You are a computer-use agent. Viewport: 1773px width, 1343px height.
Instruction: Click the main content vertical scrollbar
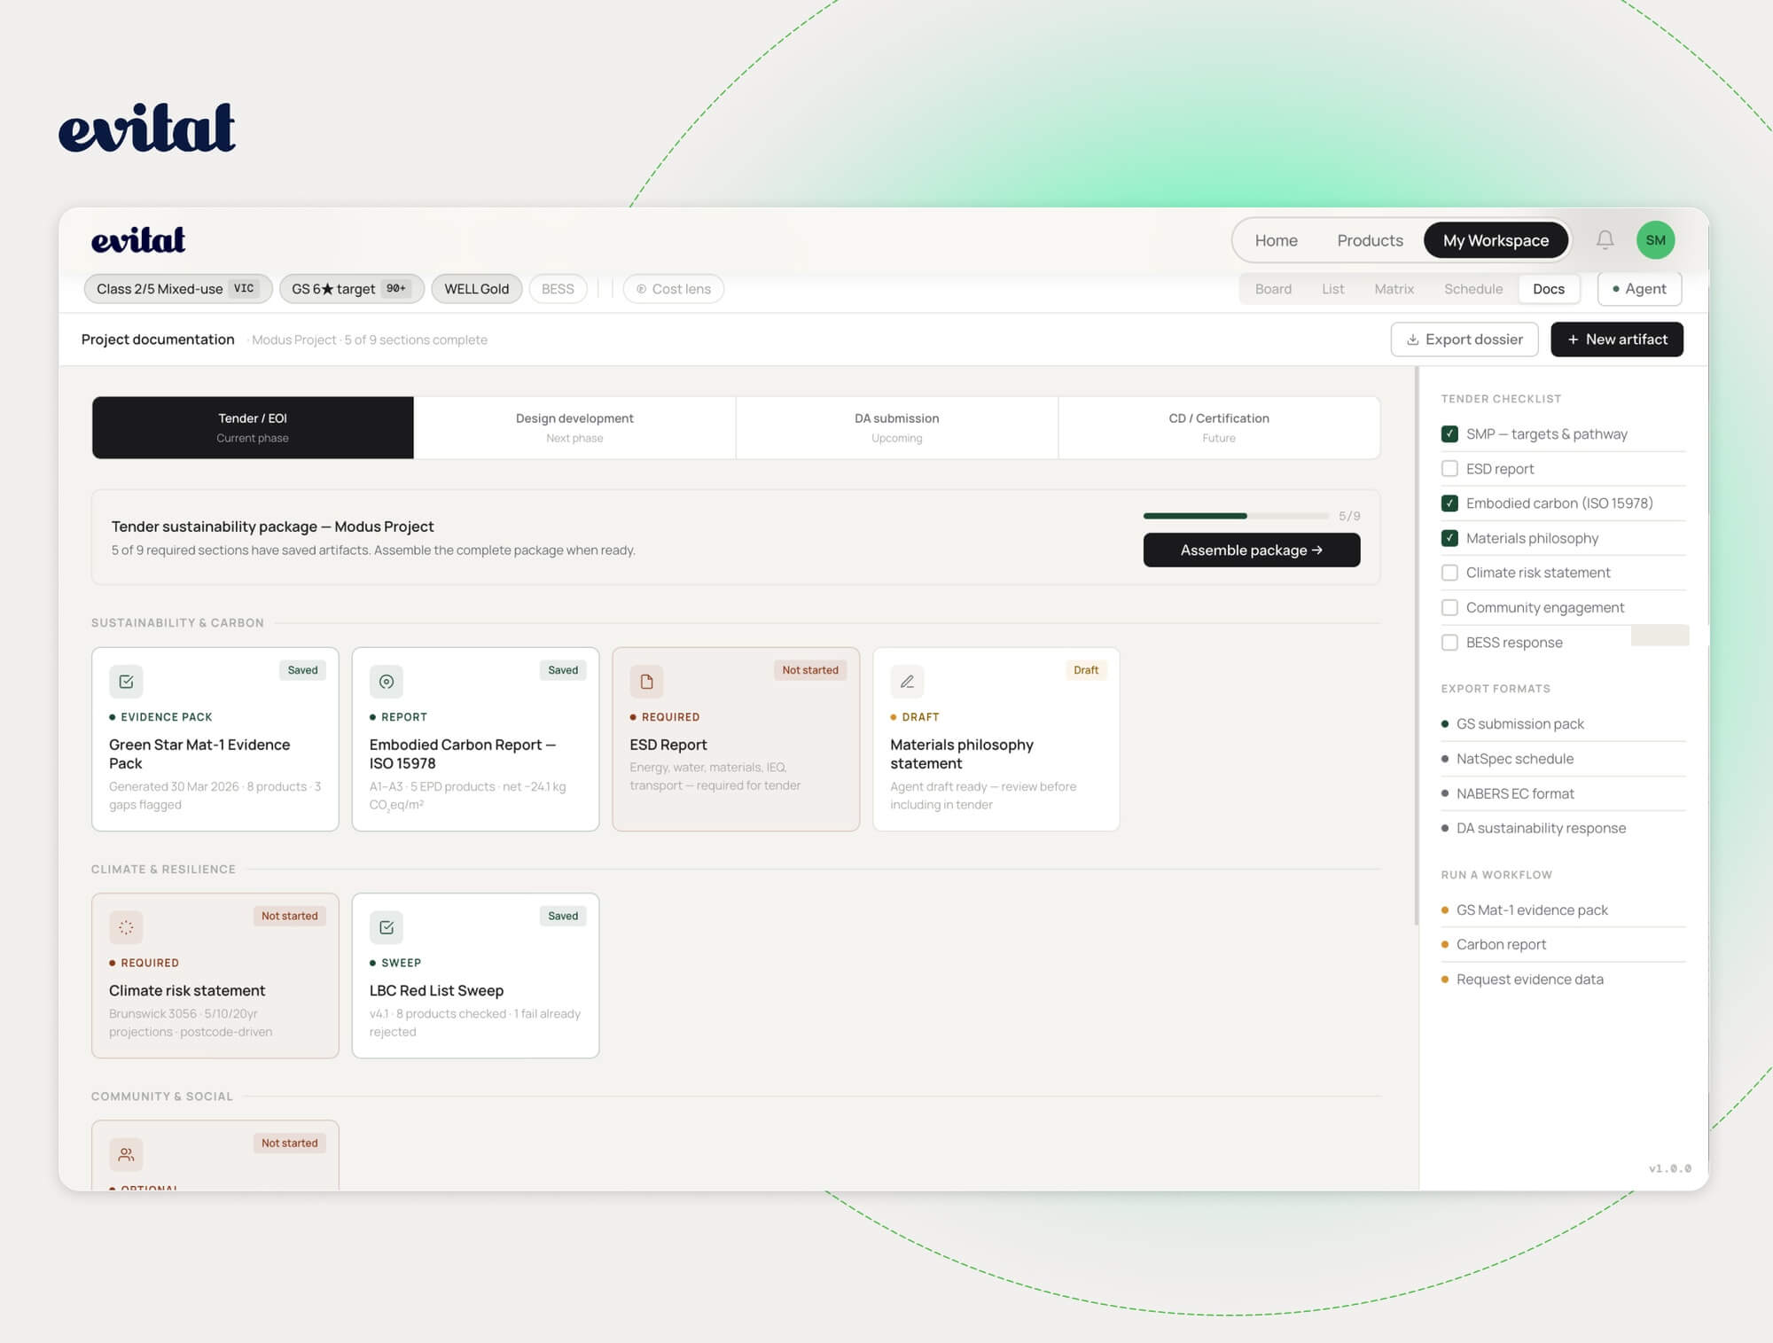(x=1416, y=645)
